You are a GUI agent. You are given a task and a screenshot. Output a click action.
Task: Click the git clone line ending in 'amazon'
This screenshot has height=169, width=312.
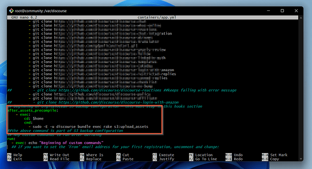(x=101, y=70)
